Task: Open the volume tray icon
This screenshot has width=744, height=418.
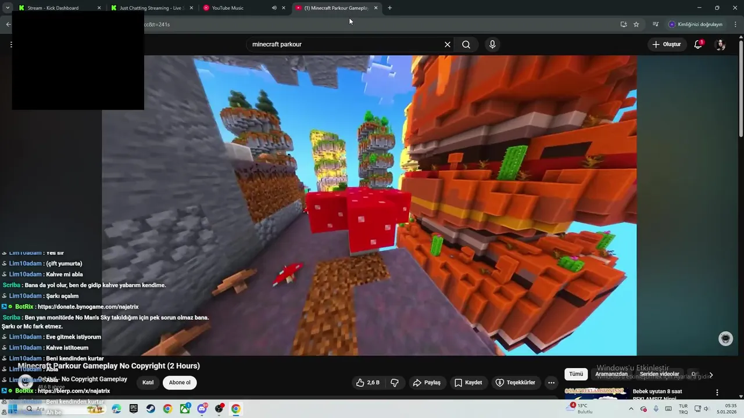Action: [x=707, y=409]
